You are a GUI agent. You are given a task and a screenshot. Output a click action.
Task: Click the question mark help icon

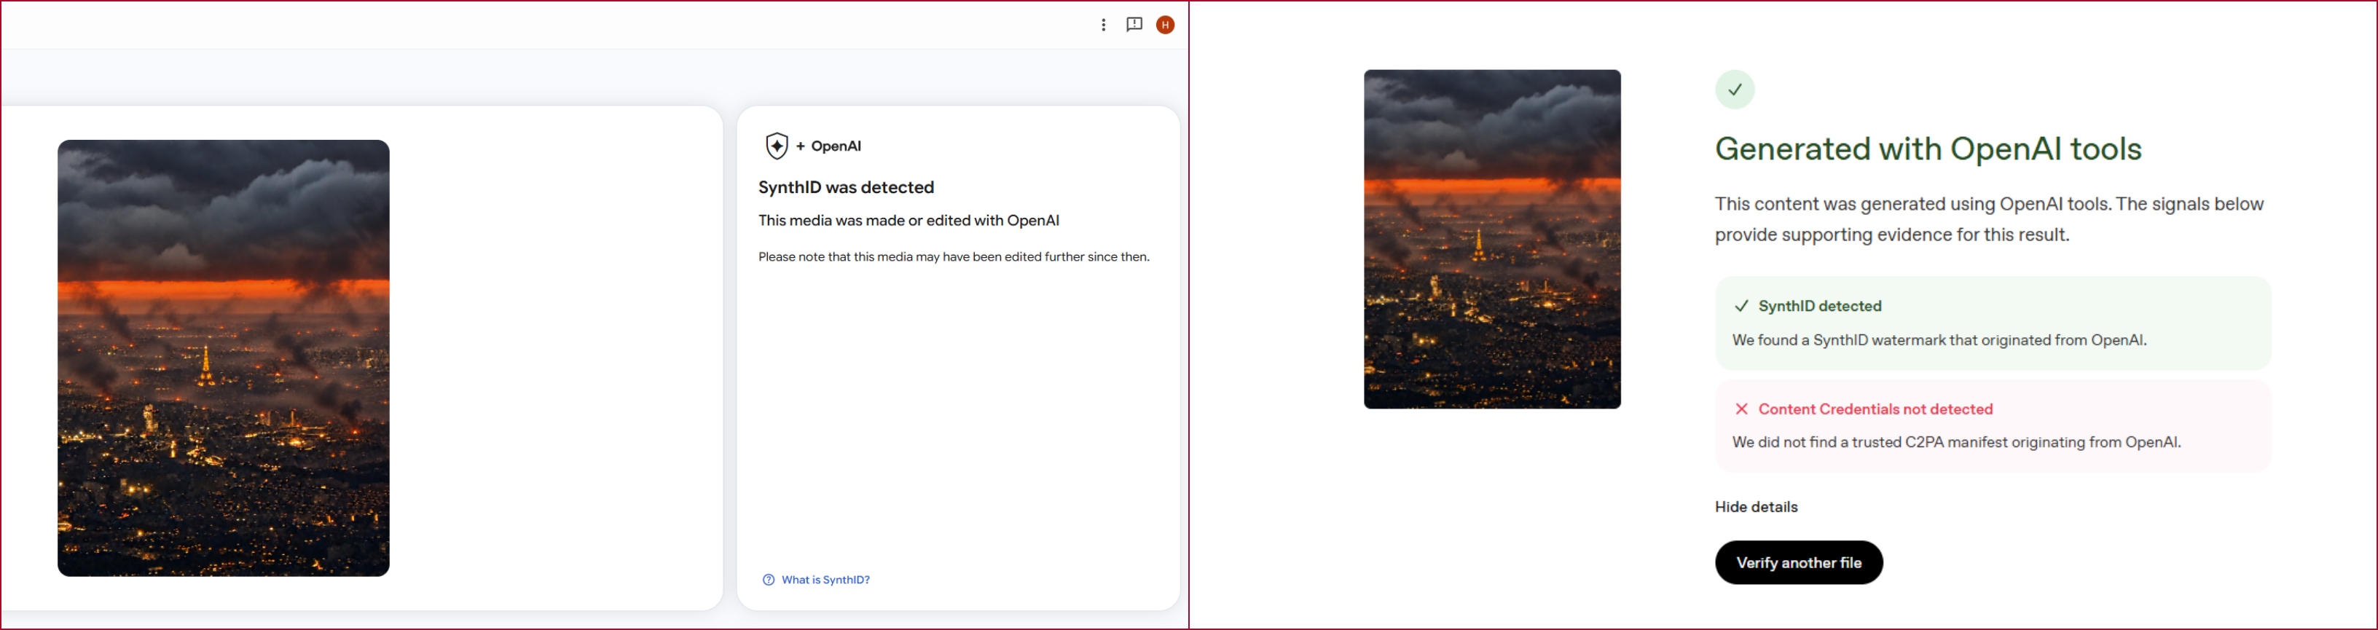pyautogui.click(x=768, y=579)
